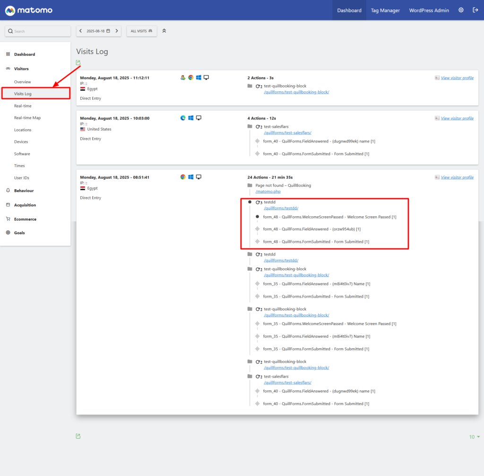Click the desktop device icon in 11:12:11 visit
Image resolution: width=484 pixels, height=476 pixels.
coord(206,78)
